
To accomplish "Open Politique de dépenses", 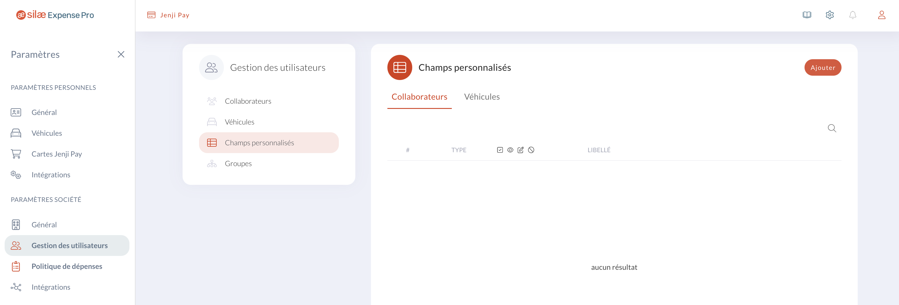I will point(67,266).
